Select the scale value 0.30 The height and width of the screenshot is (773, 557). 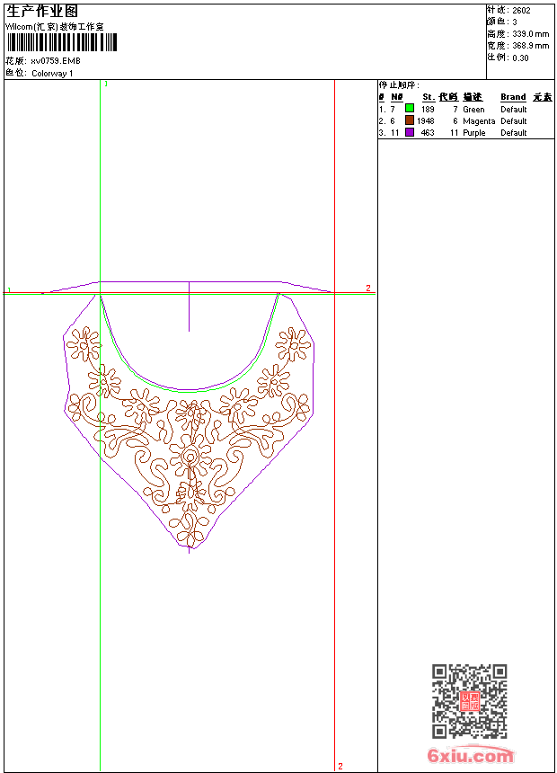coord(520,58)
